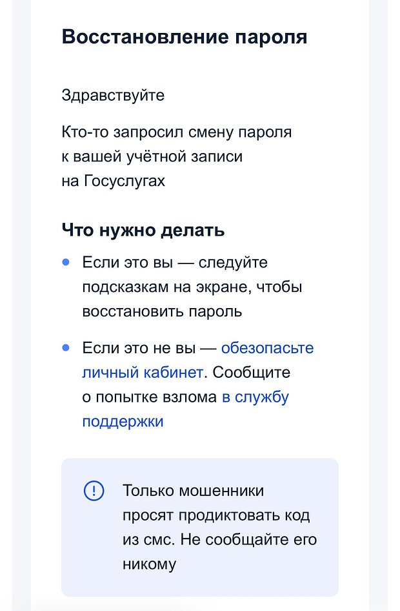Click the "Сообщите" word
This screenshot has height=611, width=400.
[x=252, y=373]
